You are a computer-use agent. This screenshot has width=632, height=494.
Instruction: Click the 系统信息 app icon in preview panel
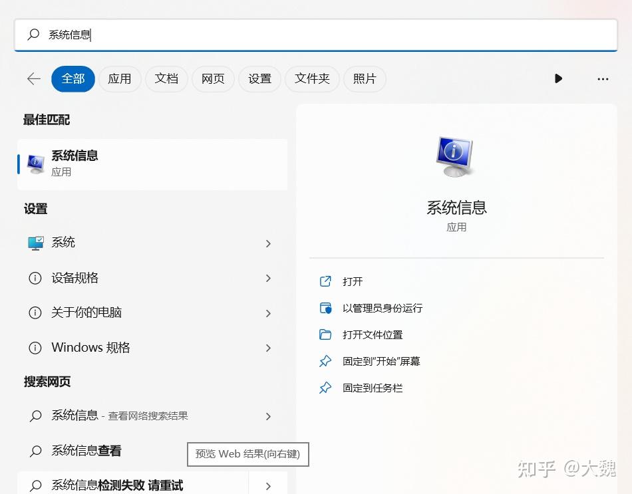tap(456, 156)
